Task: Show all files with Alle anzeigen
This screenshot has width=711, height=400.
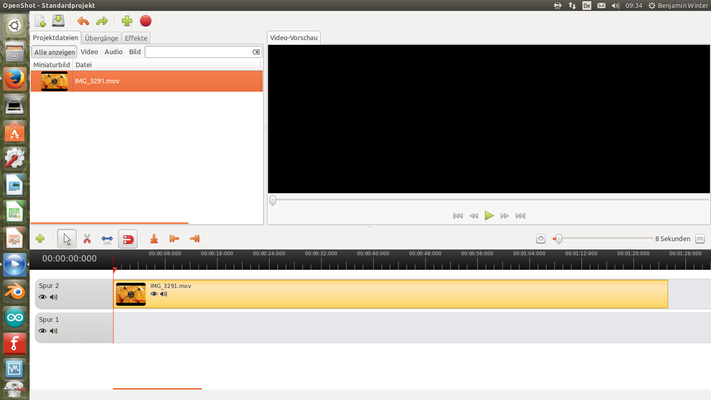Action: pyautogui.click(x=55, y=52)
